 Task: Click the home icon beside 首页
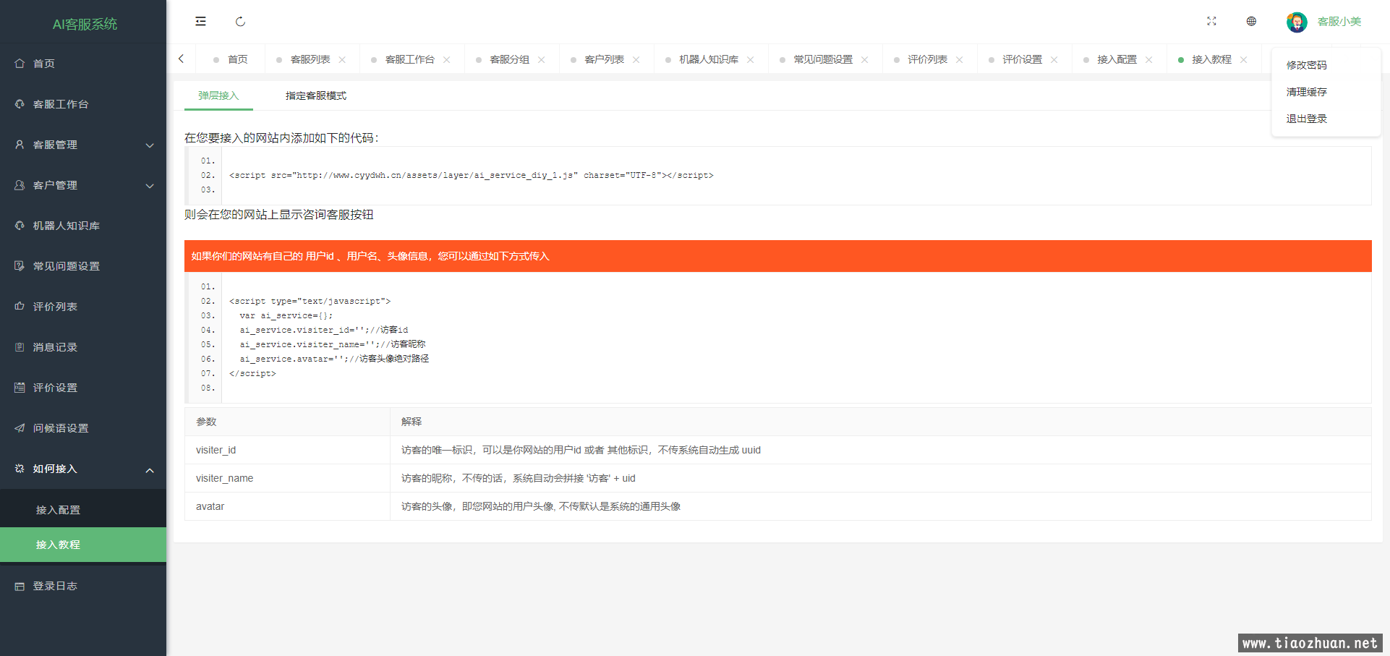coord(20,64)
